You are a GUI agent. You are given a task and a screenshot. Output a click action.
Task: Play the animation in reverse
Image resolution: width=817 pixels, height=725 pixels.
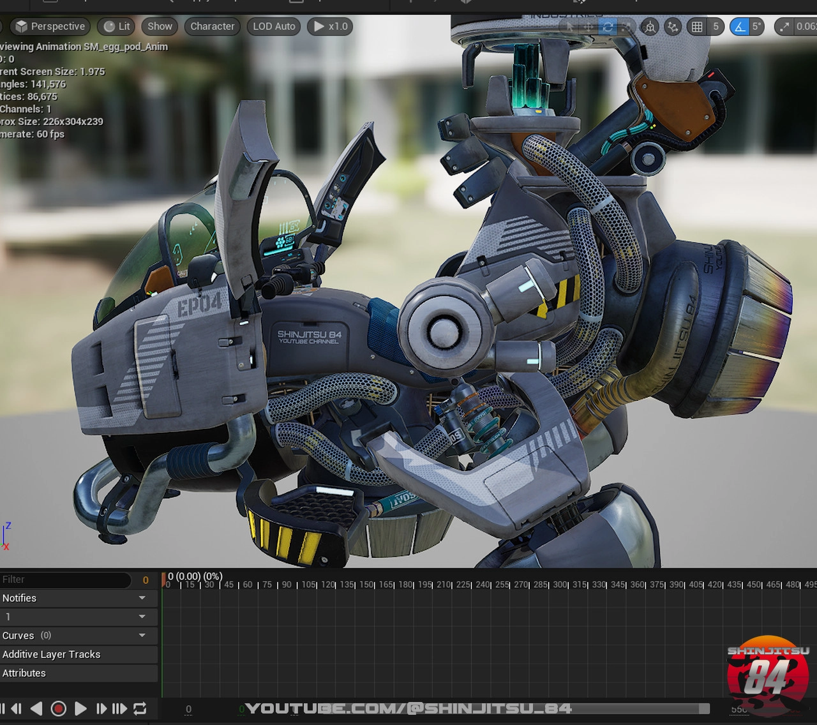(36, 708)
